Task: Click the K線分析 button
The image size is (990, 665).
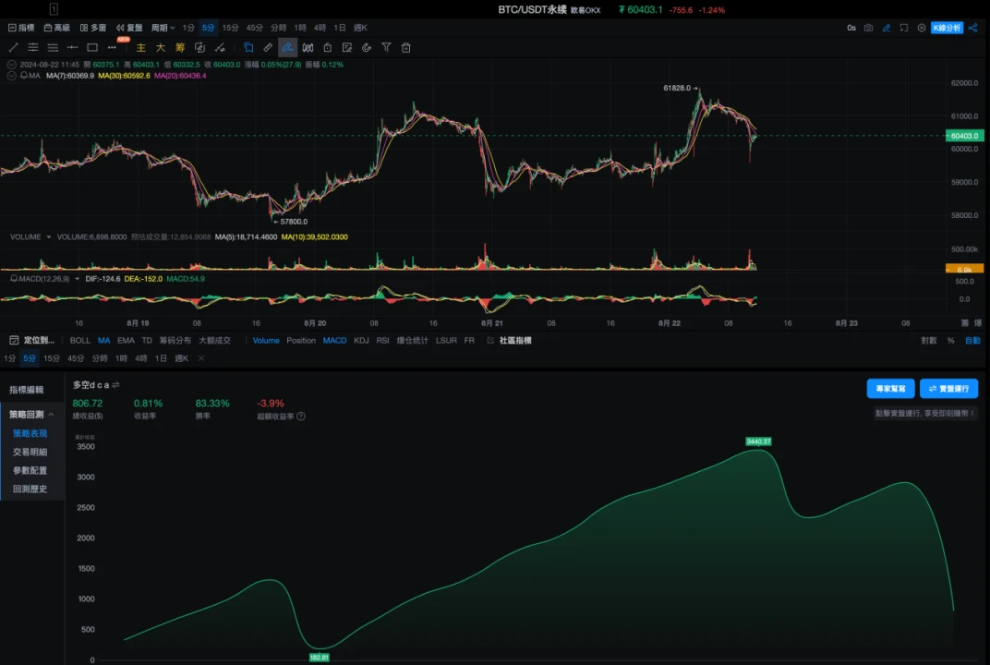Action: tap(947, 28)
